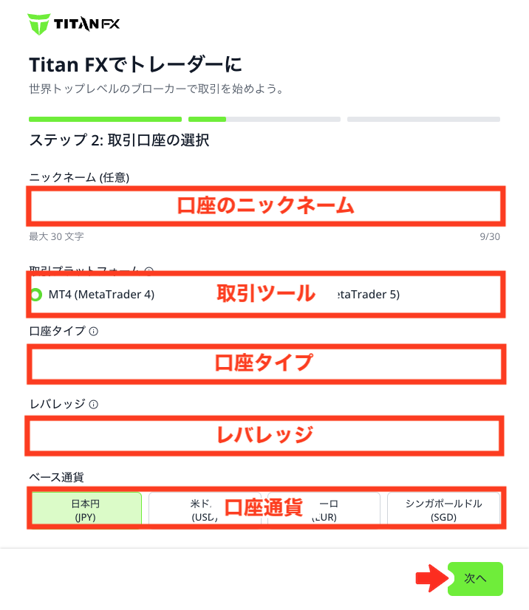Image resolution: width=529 pixels, height=610 pixels.
Task: Click the info icon beside レバレッジ
Action: [x=93, y=405]
